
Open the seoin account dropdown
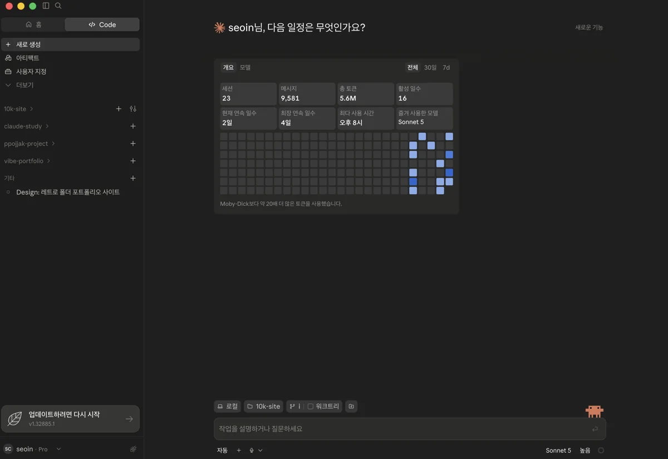[32, 449]
